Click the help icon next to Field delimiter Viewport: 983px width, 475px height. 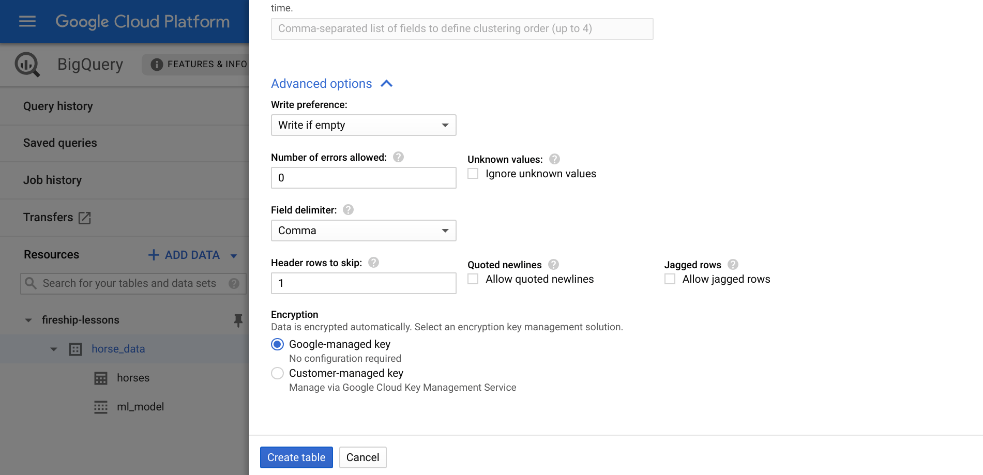pyautogui.click(x=347, y=209)
